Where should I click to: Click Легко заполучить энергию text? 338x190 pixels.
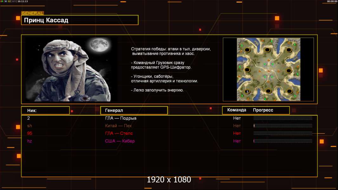(x=157, y=90)
